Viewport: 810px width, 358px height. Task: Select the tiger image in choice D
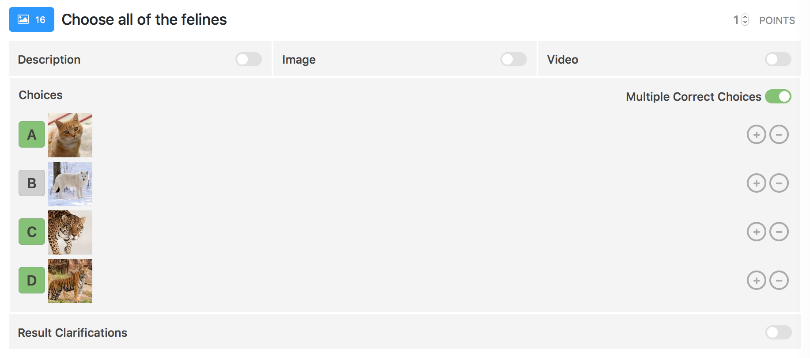pos(70,281)
